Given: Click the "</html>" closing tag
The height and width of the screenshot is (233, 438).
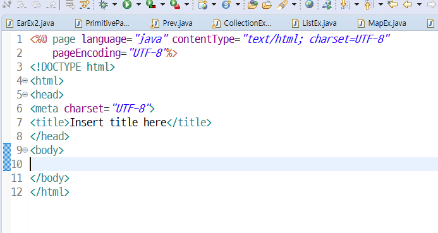Looking at the screenshot, I should point(50,192).
